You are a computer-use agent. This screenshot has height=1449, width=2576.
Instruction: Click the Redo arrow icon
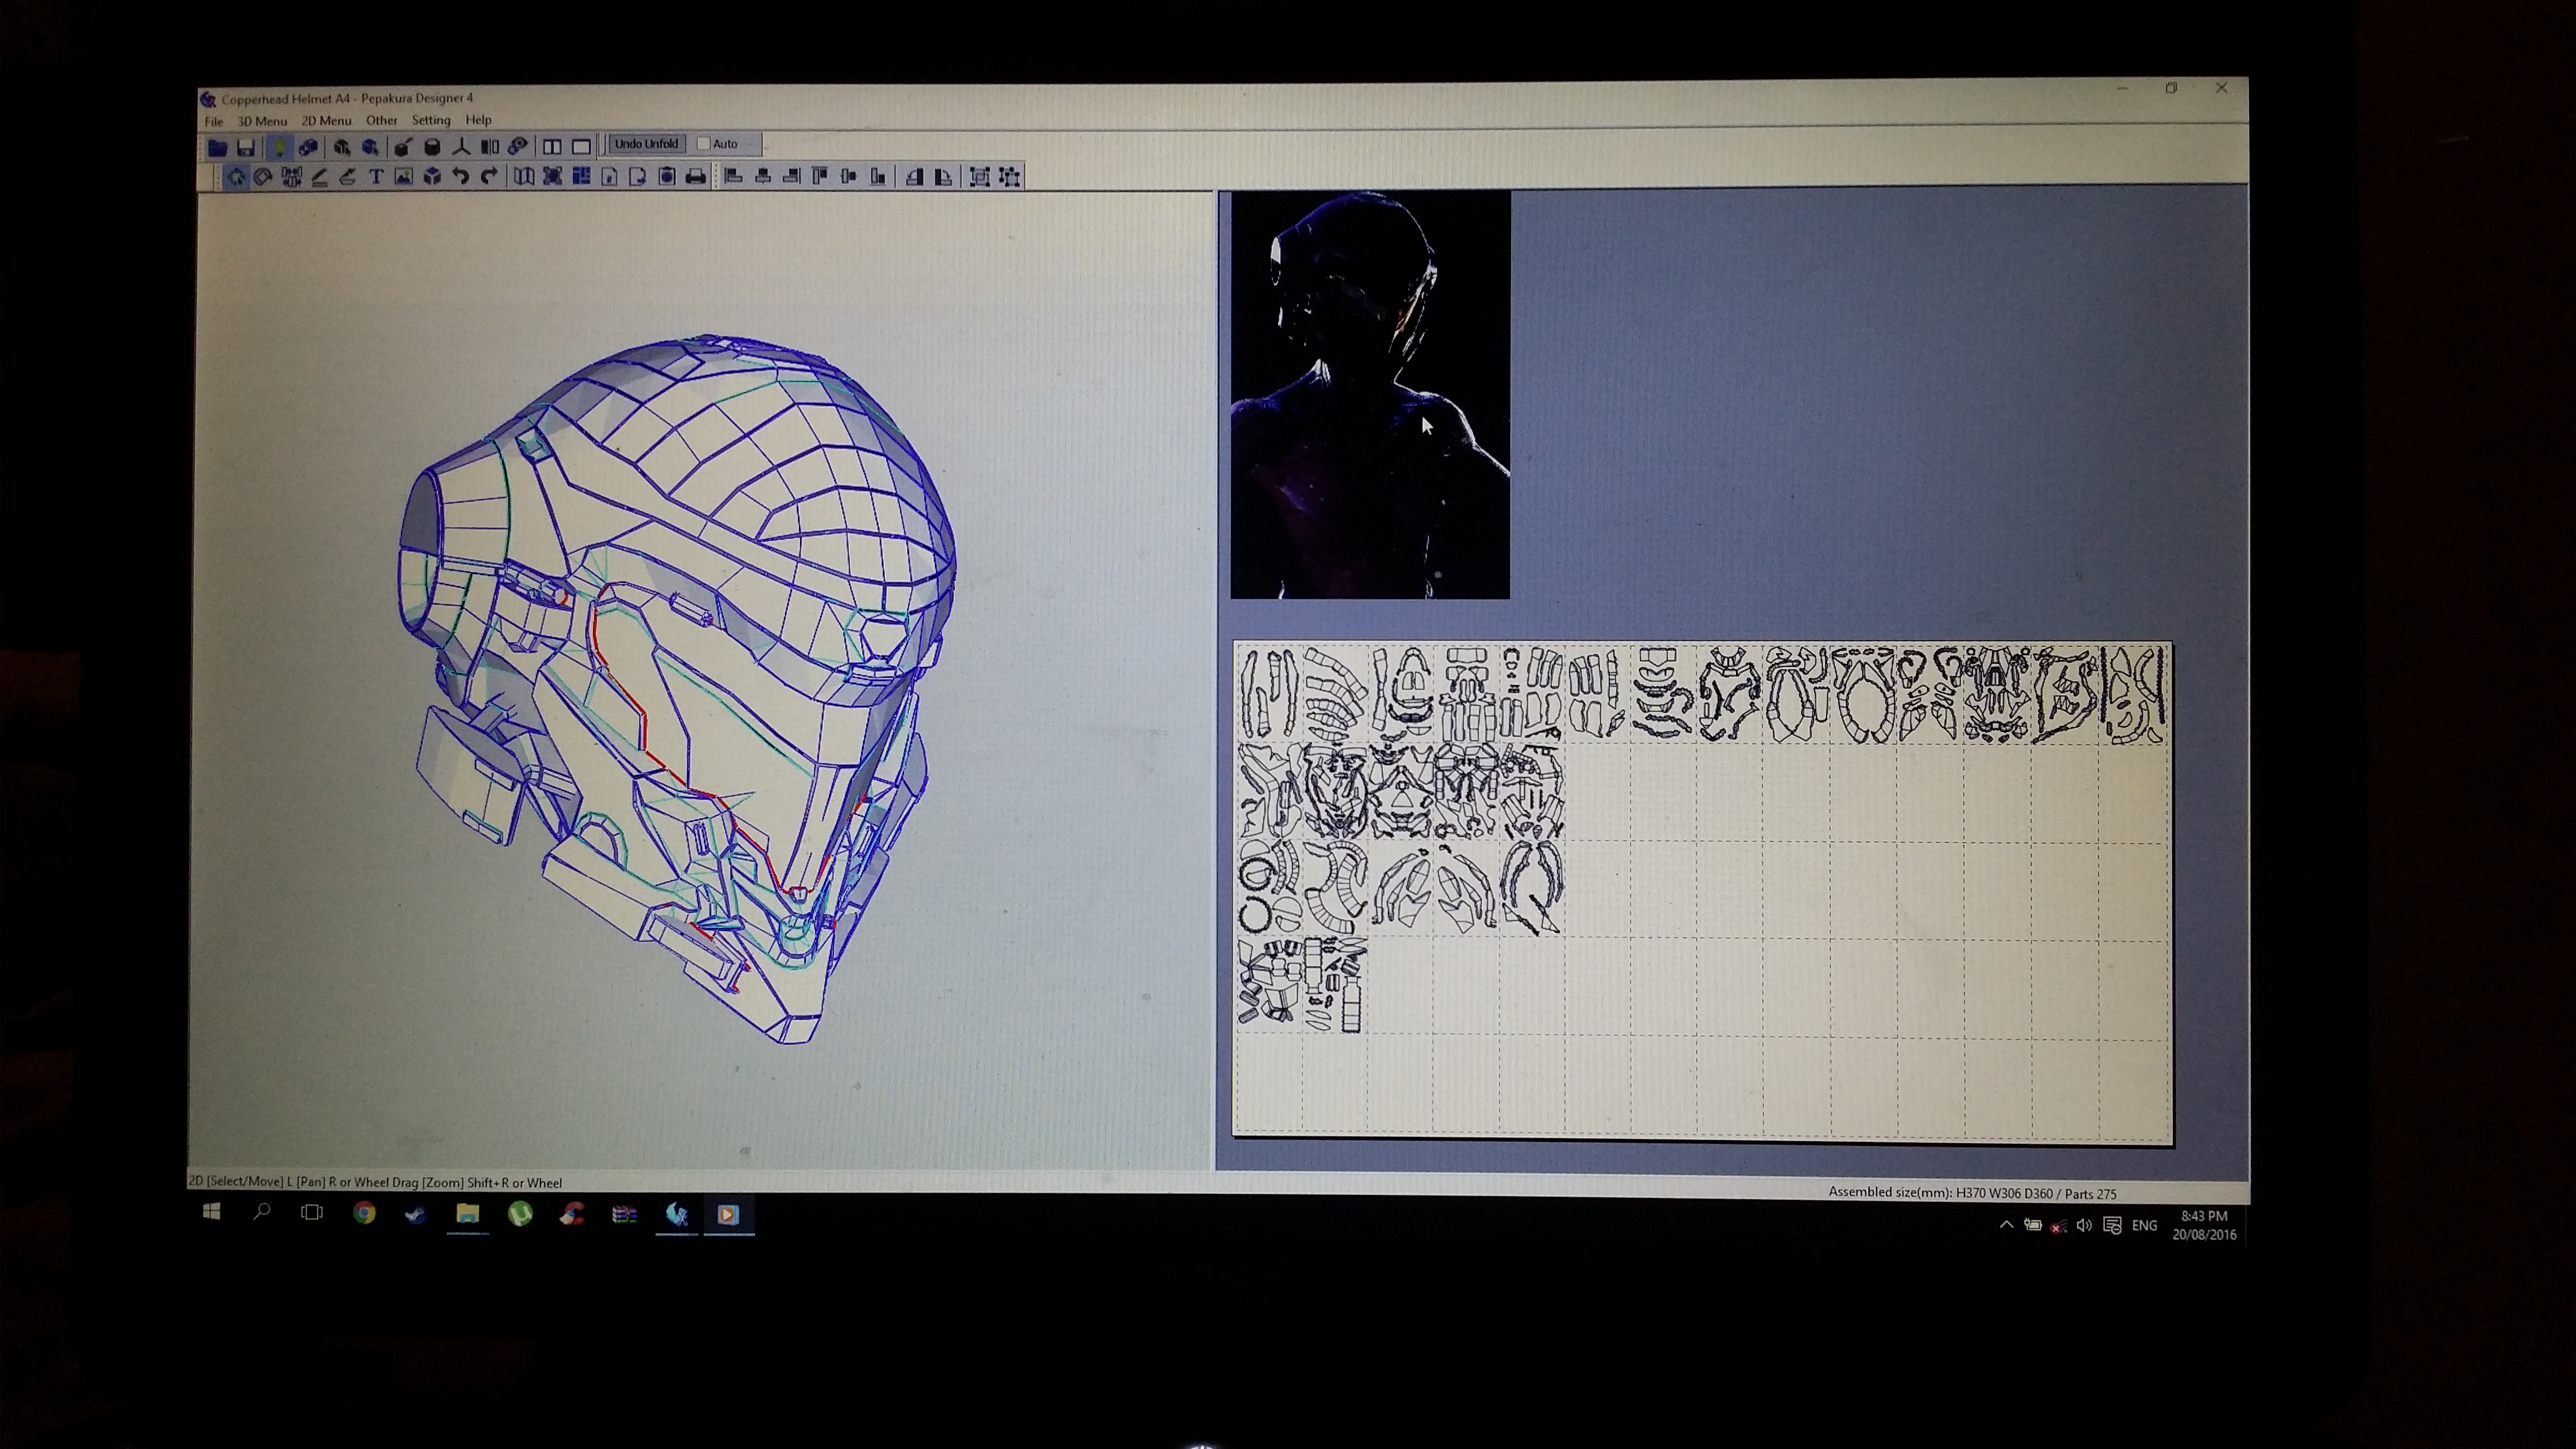489,177
